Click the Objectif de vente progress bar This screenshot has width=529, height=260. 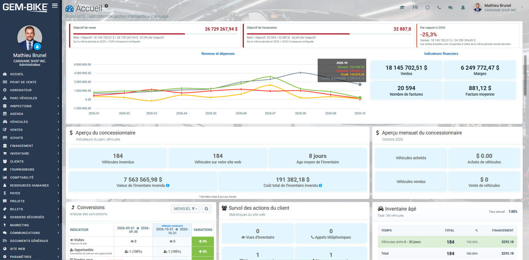click(x=155, y=34)
